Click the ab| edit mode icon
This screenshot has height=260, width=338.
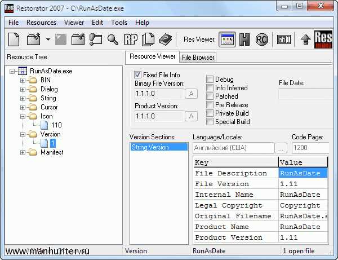(284, 39)
